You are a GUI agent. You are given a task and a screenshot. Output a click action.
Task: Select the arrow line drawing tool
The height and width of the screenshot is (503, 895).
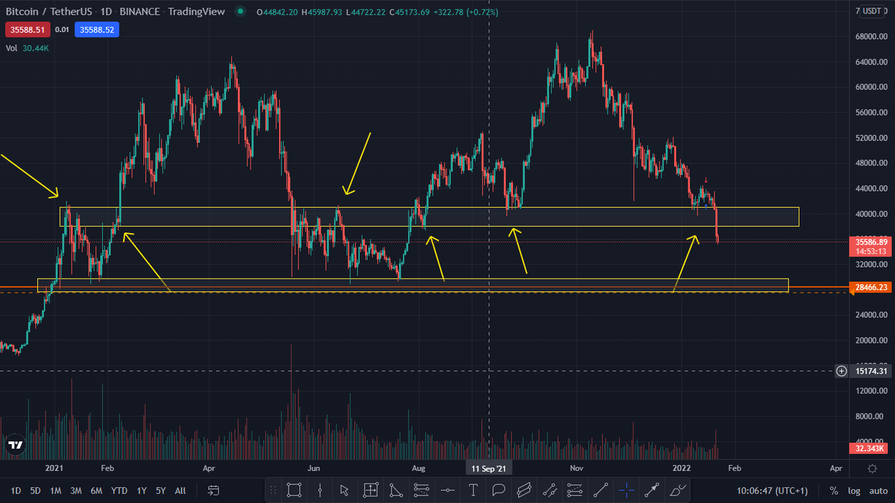652,490
